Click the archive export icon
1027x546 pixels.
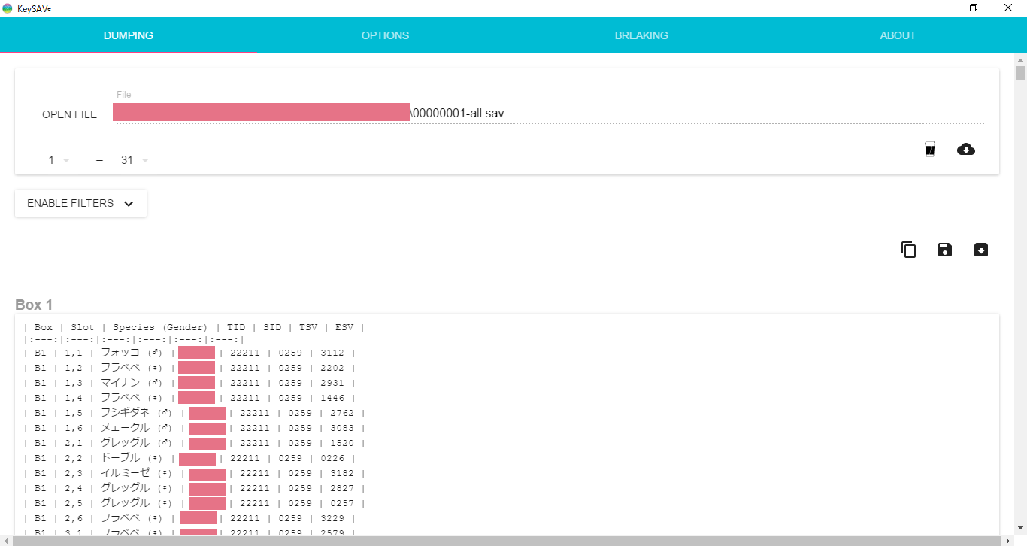(981, 250)
